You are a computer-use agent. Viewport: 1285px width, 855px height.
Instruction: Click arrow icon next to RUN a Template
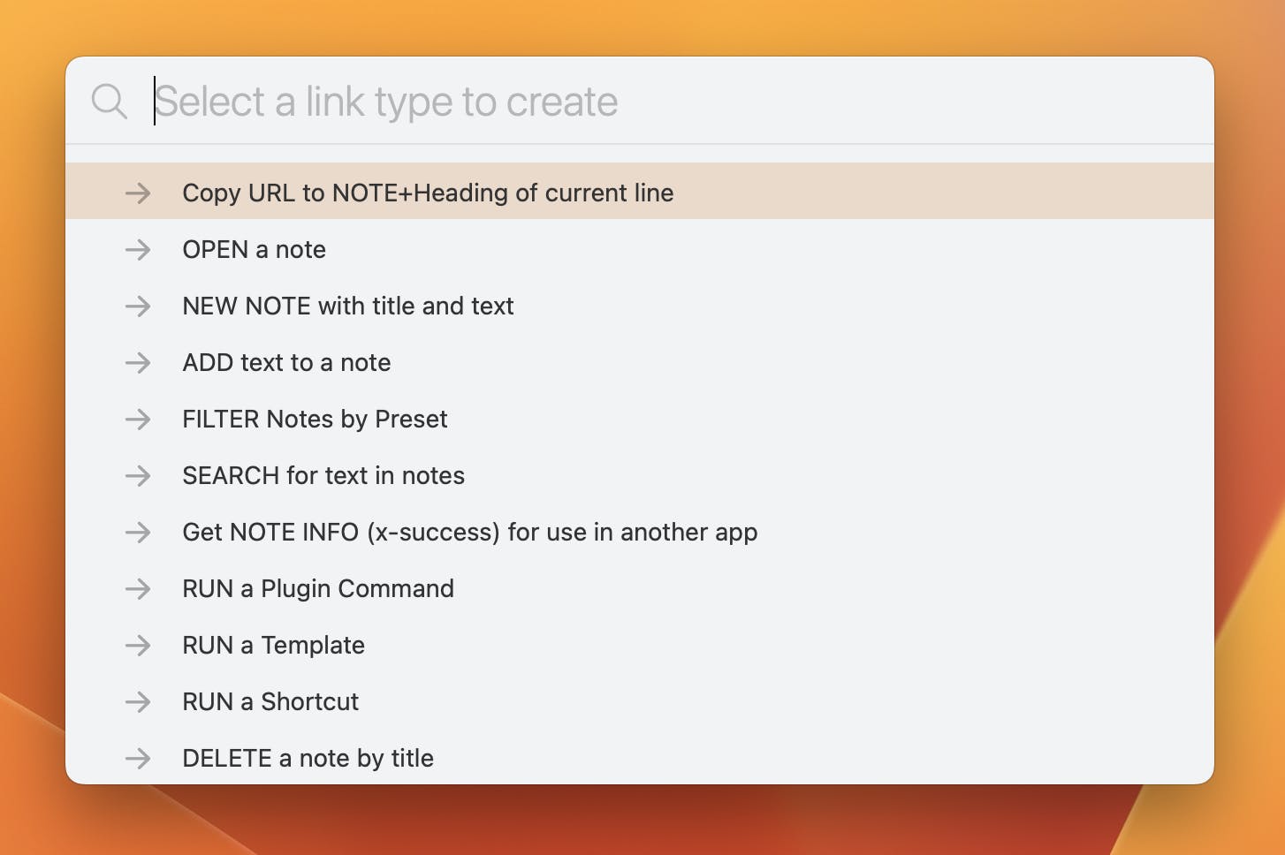[x=138, y=645]
